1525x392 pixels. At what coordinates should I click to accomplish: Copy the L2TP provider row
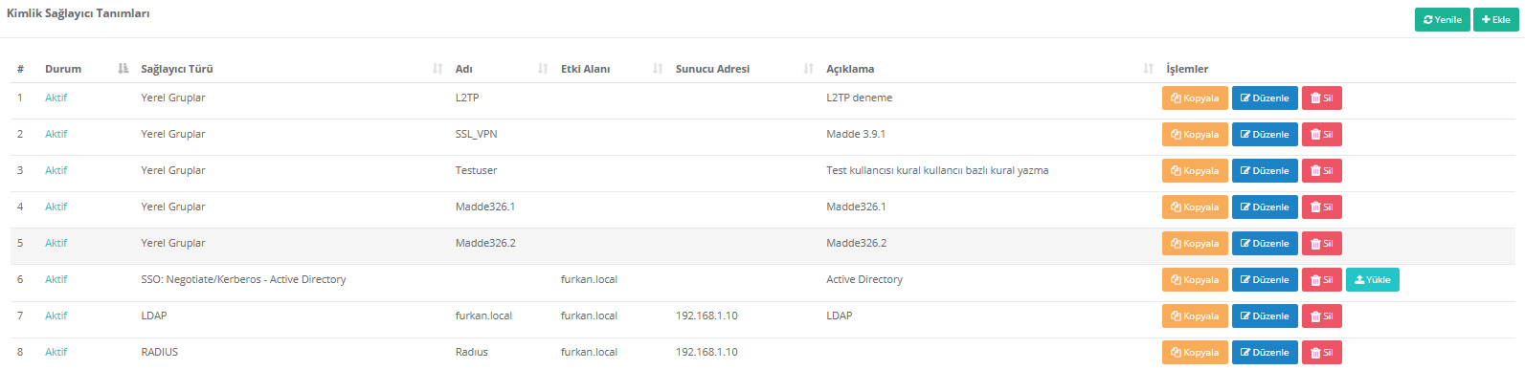[x=1195, y=98]
